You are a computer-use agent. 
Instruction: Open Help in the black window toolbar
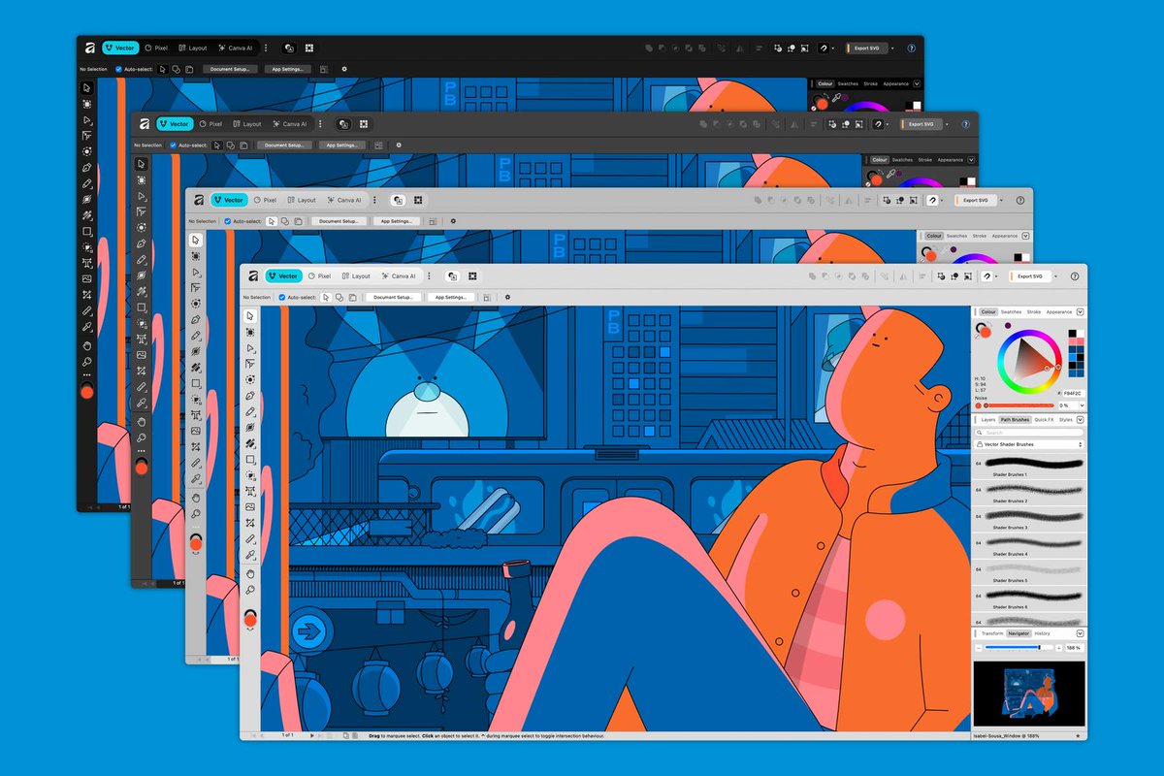911,47
